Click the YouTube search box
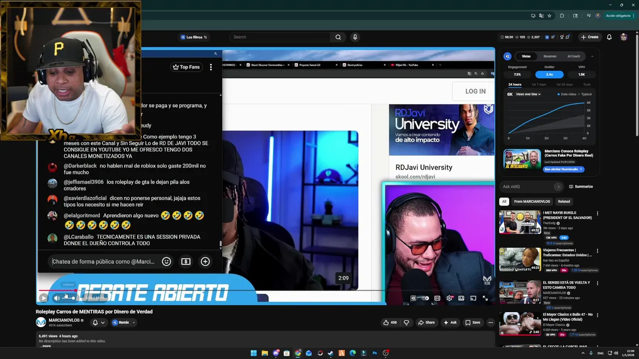The width and height of the screenshot is (639, 359). point(280,37)
